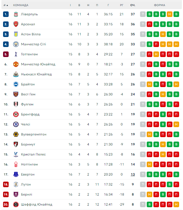Click Arsenal's red П loss form badge
This screenshot has width=183, height=210.
click(150, 24)
